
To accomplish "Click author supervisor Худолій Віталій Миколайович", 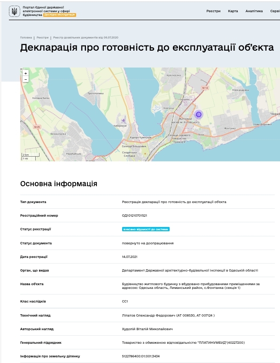I will point(148,329).
